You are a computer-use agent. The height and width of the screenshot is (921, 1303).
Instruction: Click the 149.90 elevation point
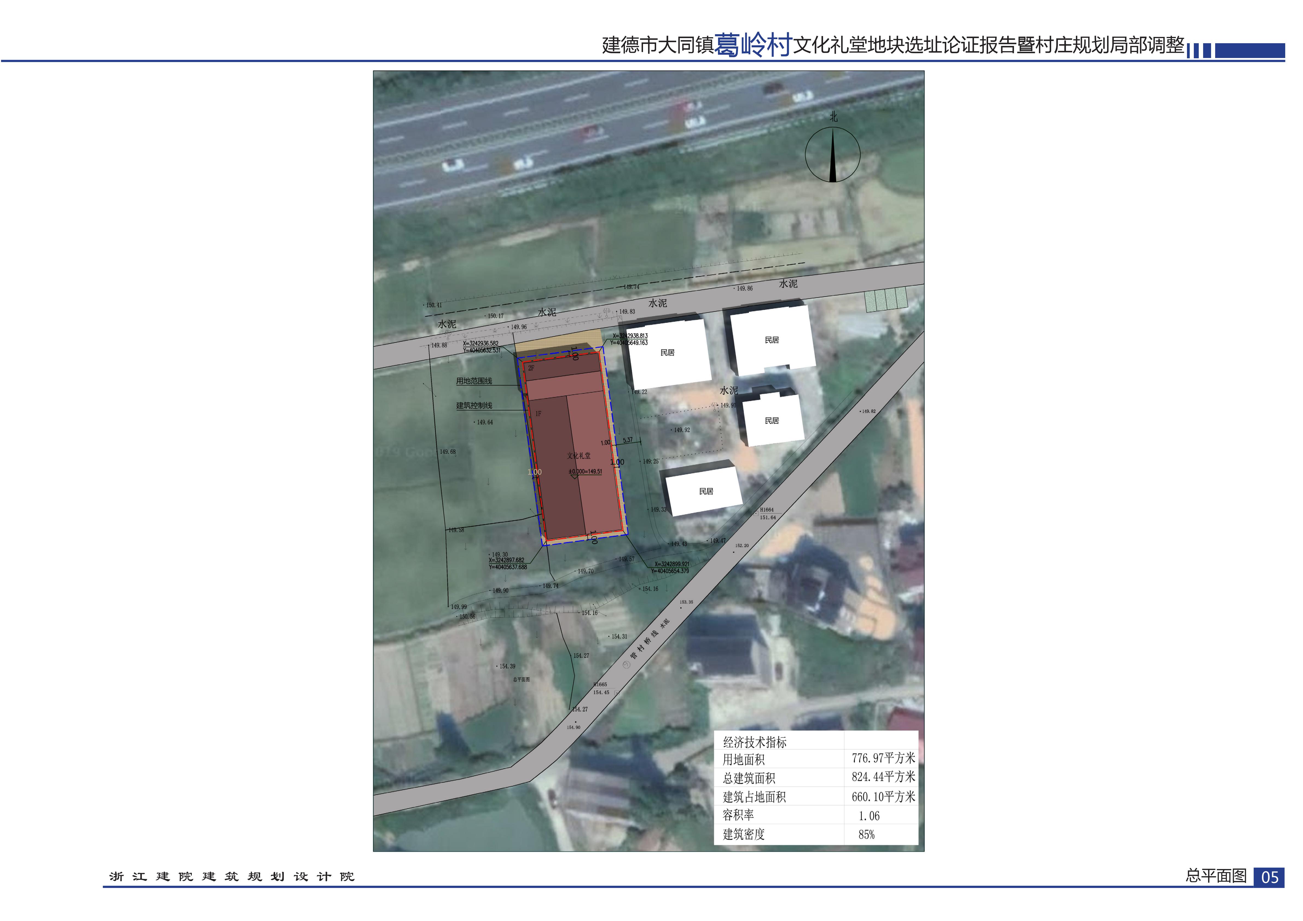(500, 591)
